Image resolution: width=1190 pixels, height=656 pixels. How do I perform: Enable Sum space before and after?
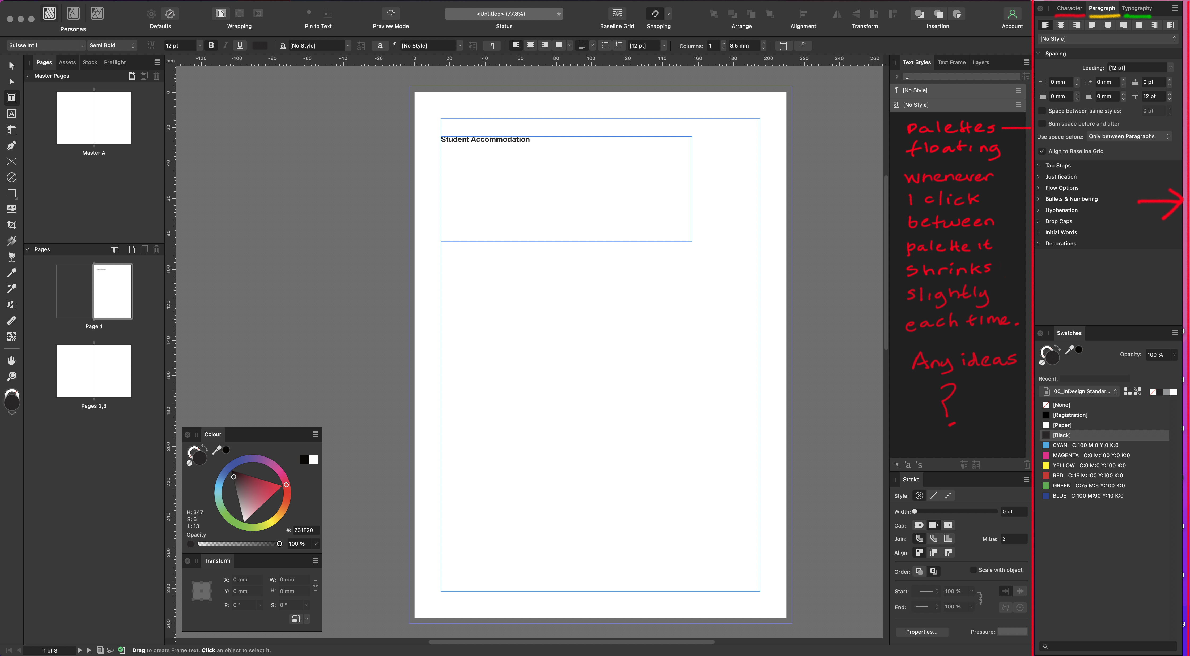click(x=1042, y=123)
